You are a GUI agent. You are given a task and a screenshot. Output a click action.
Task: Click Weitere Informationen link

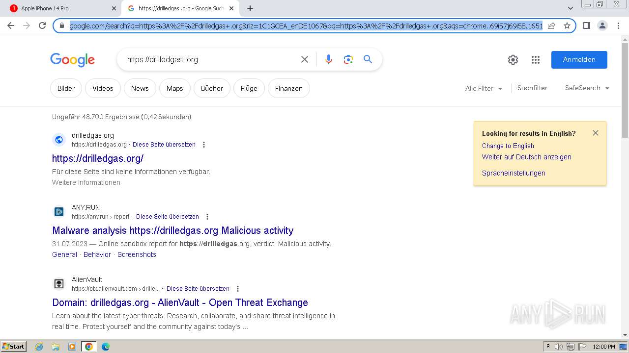86,182
